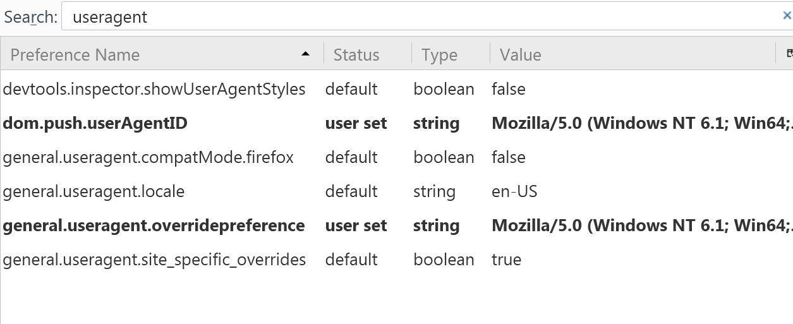Clear the search field with the X icon
The image size is (793, 324).
[787, 16]
